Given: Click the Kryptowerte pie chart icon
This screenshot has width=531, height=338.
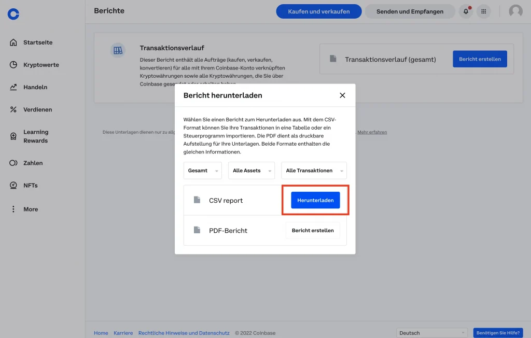Looking at the screenshot, I should (x=13, y=65).
